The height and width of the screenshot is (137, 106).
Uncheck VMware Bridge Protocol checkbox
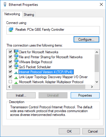[10, 61]
